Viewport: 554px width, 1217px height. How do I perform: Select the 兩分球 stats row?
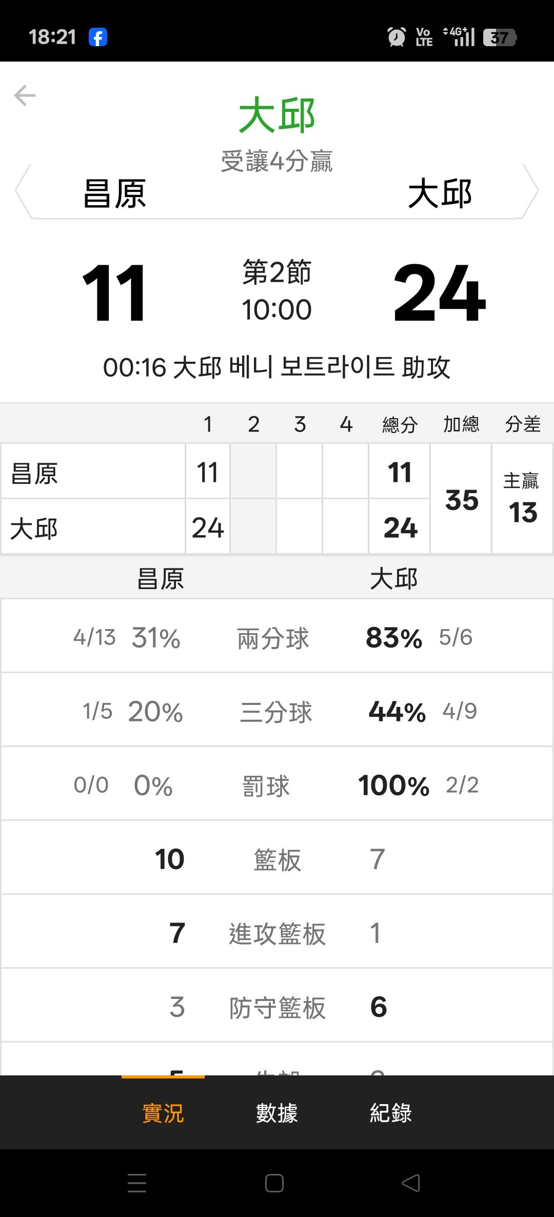click(x=277, y=638)
